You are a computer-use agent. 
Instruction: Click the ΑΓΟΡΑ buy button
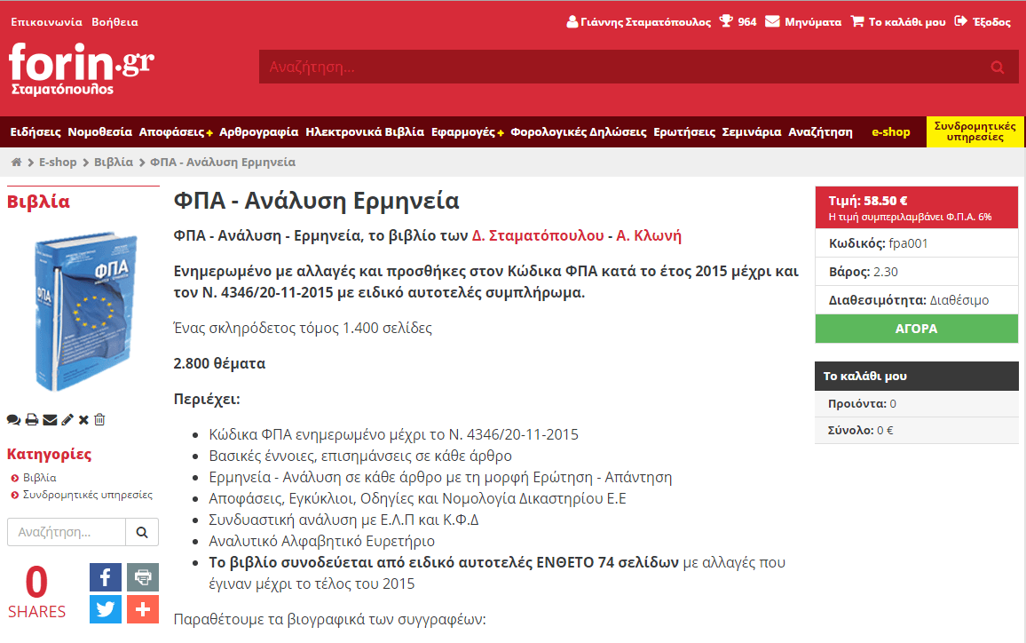tap(916, 329)
